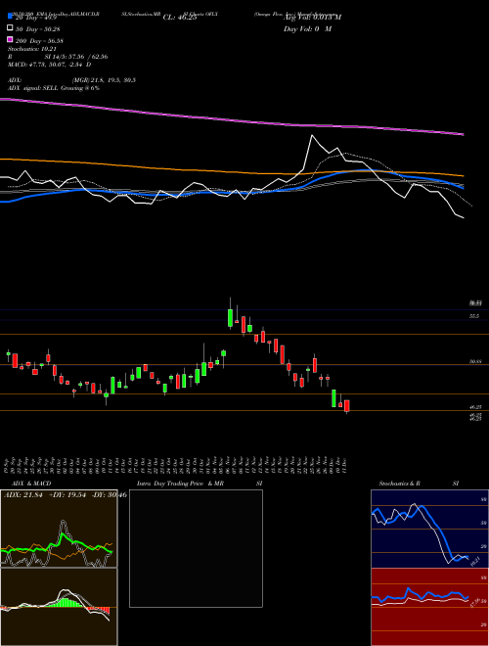
Task: Click the red RSI chart panel
Action: point(429,607)
